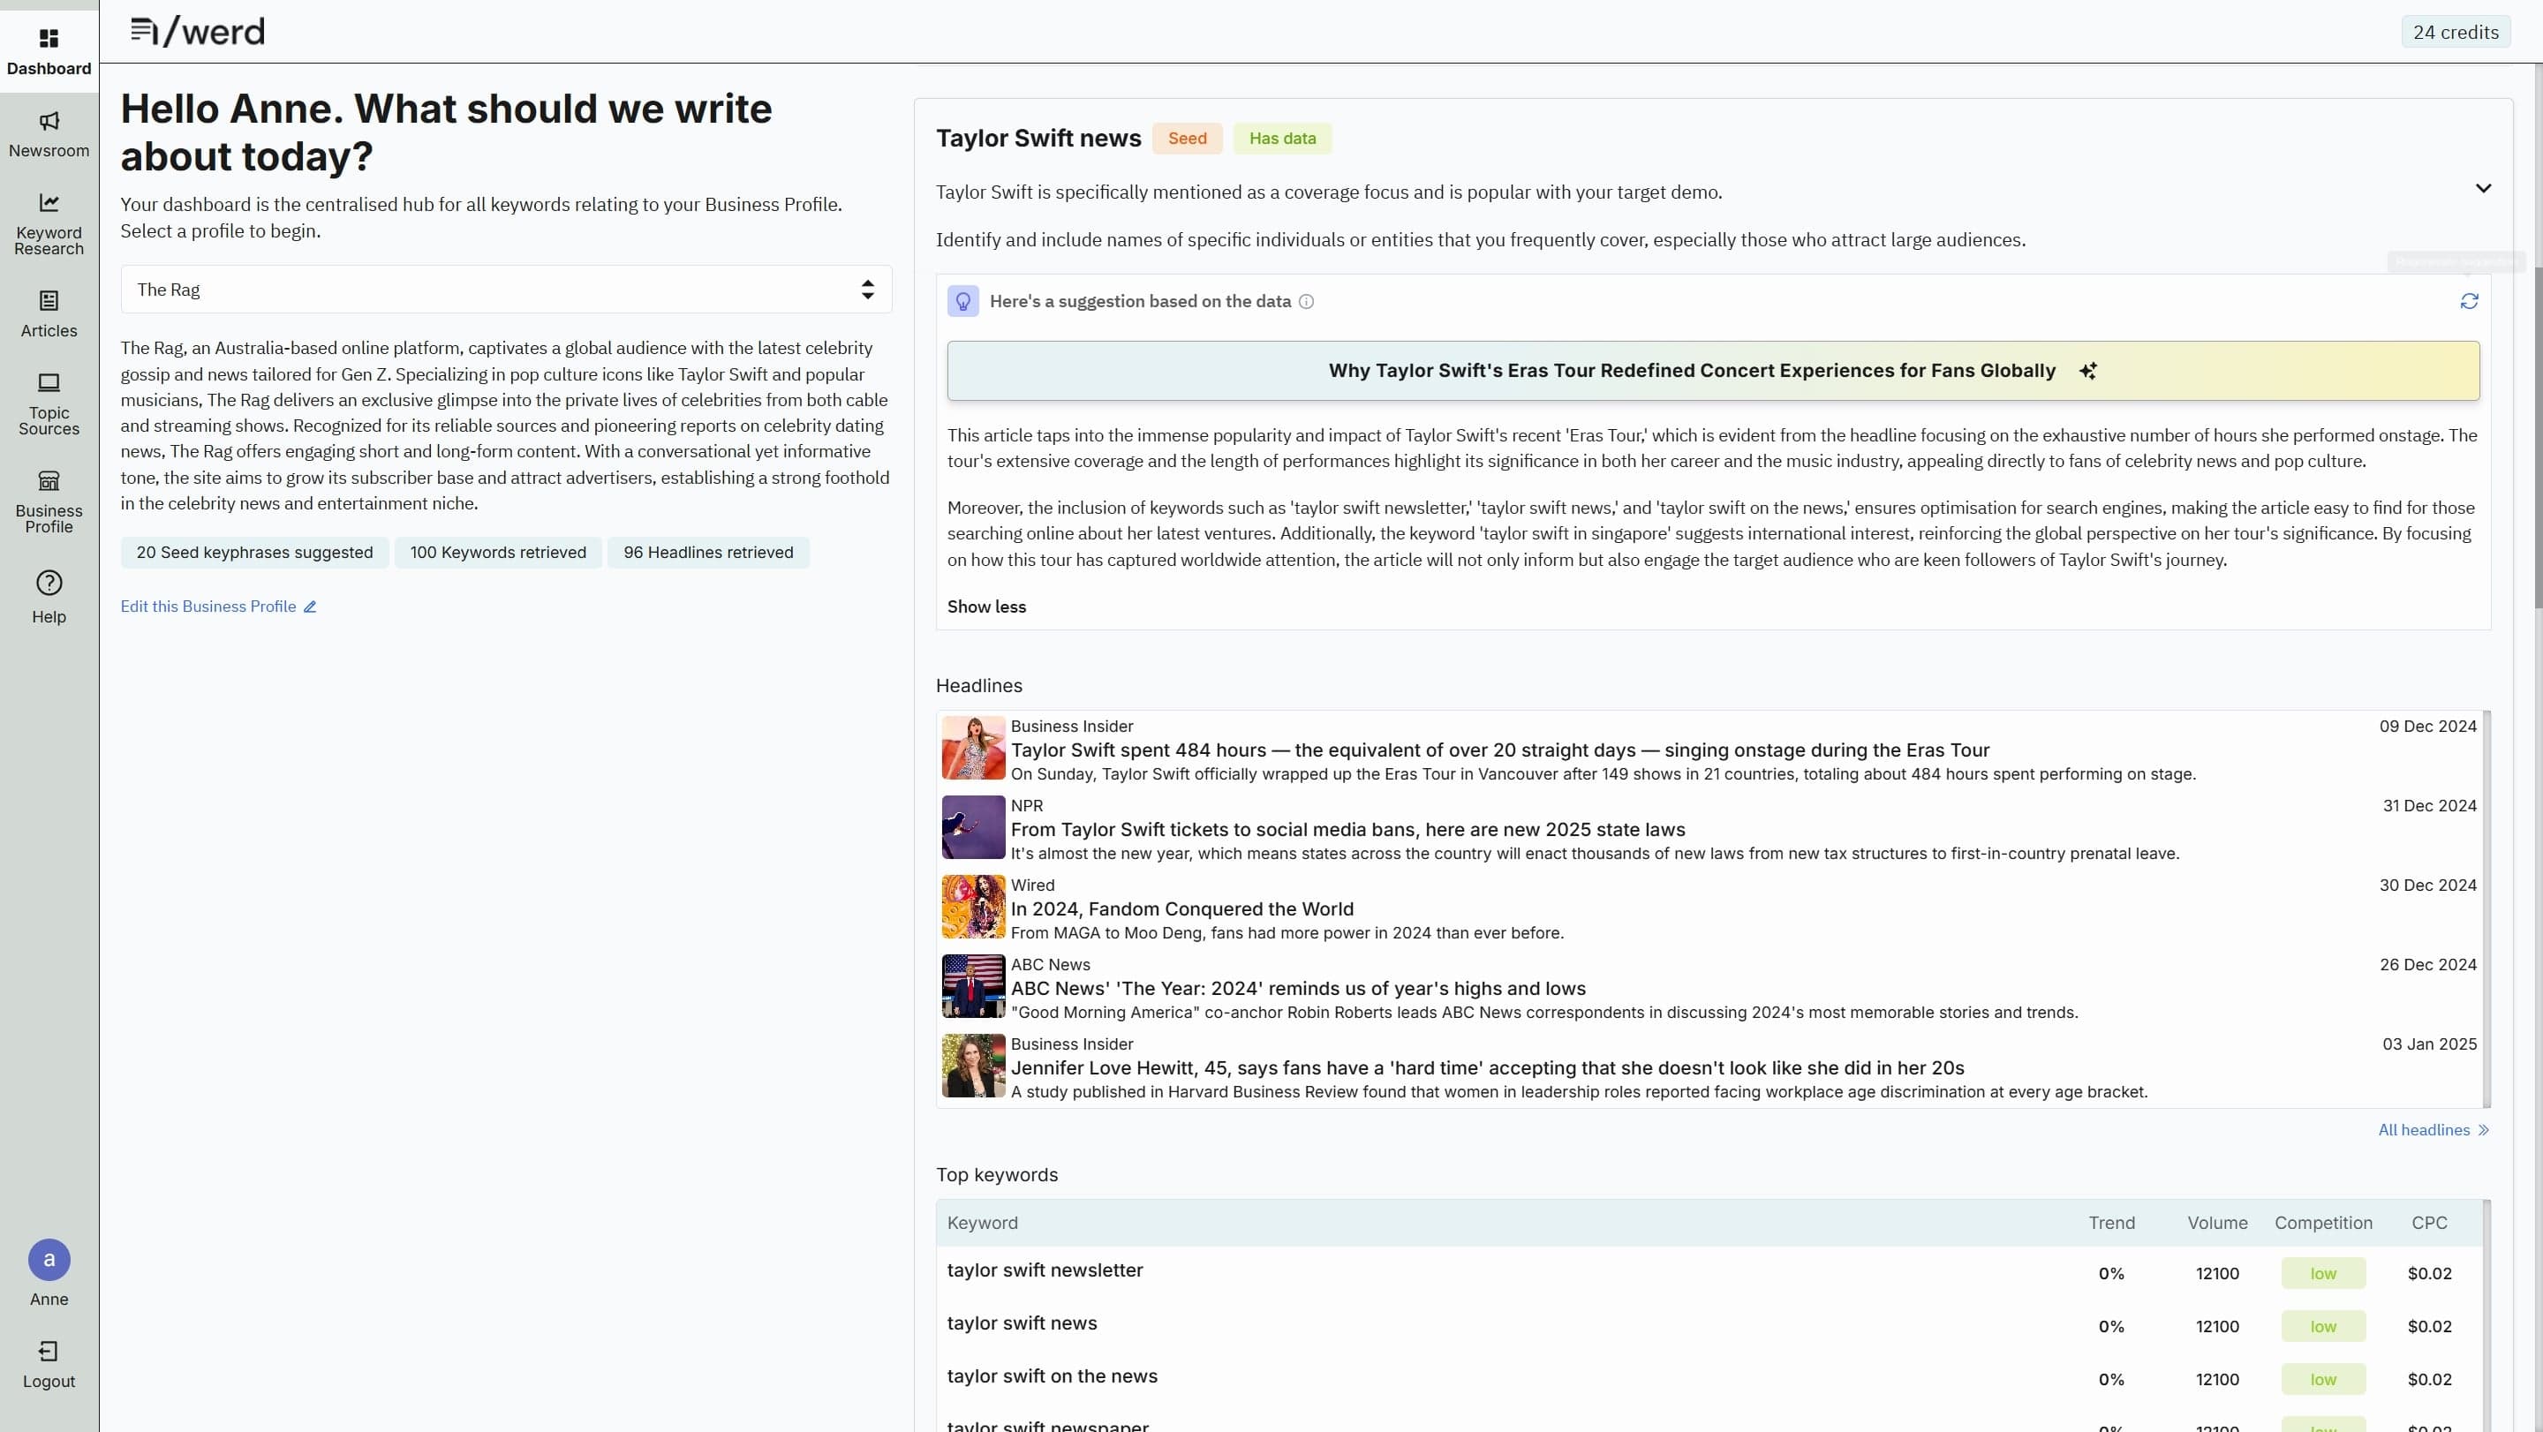Refresh the suggestion with the reload icon
This screenshot has width=2543, height=1432.
click(x=2469, y=301)
